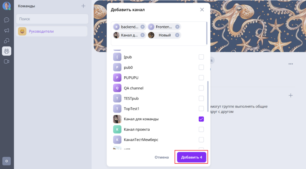Viewport: 306px width, 169px height.
Task: Click the plus icon next to Команды
Action: click(x=83, y=6)
